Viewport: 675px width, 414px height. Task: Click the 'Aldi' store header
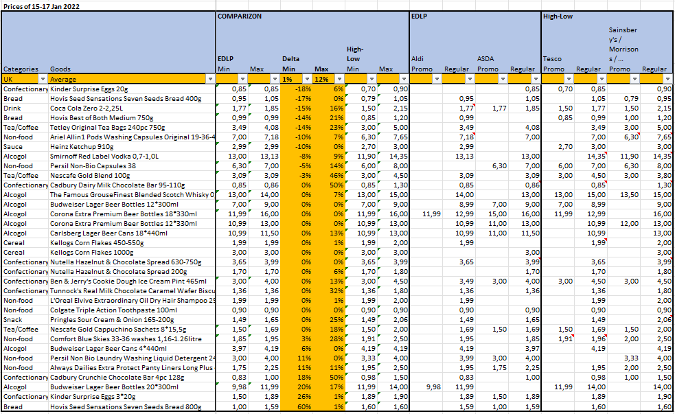417,59
